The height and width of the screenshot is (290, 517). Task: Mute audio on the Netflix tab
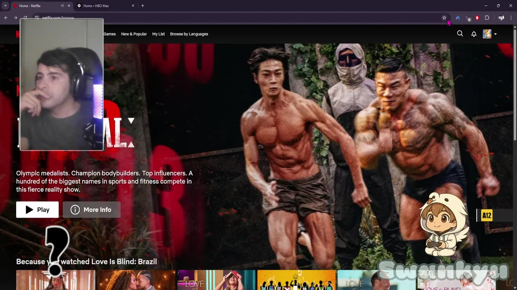click(62, 6)
